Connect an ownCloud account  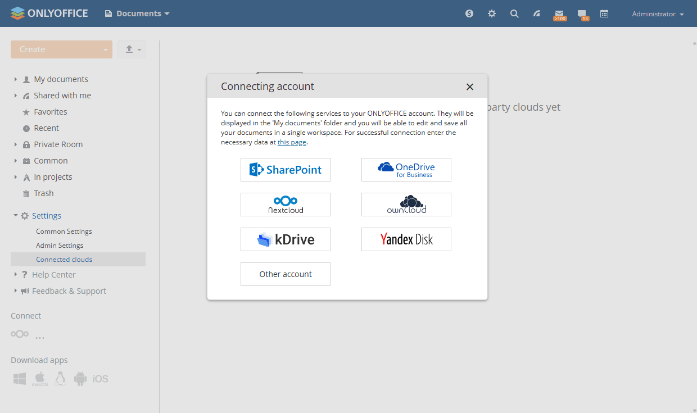(406, 205)
